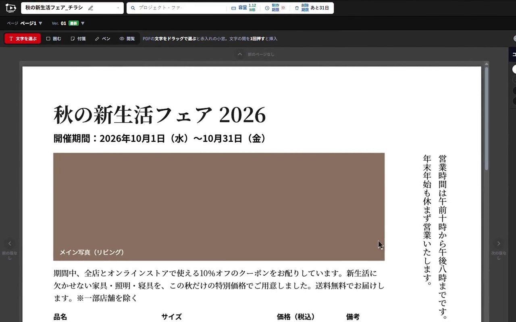Click the 制作期限 clock icon
This screenshot has width=516, height=322.
(267, 8)
